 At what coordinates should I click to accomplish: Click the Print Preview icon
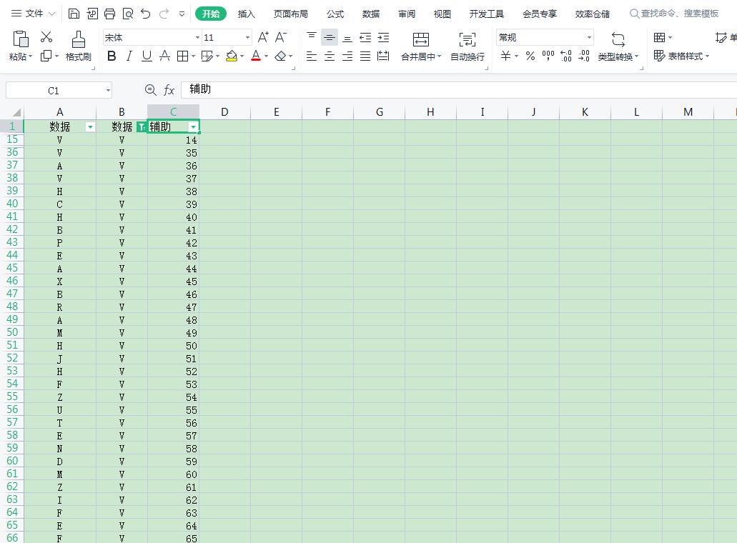pos(128,14)
